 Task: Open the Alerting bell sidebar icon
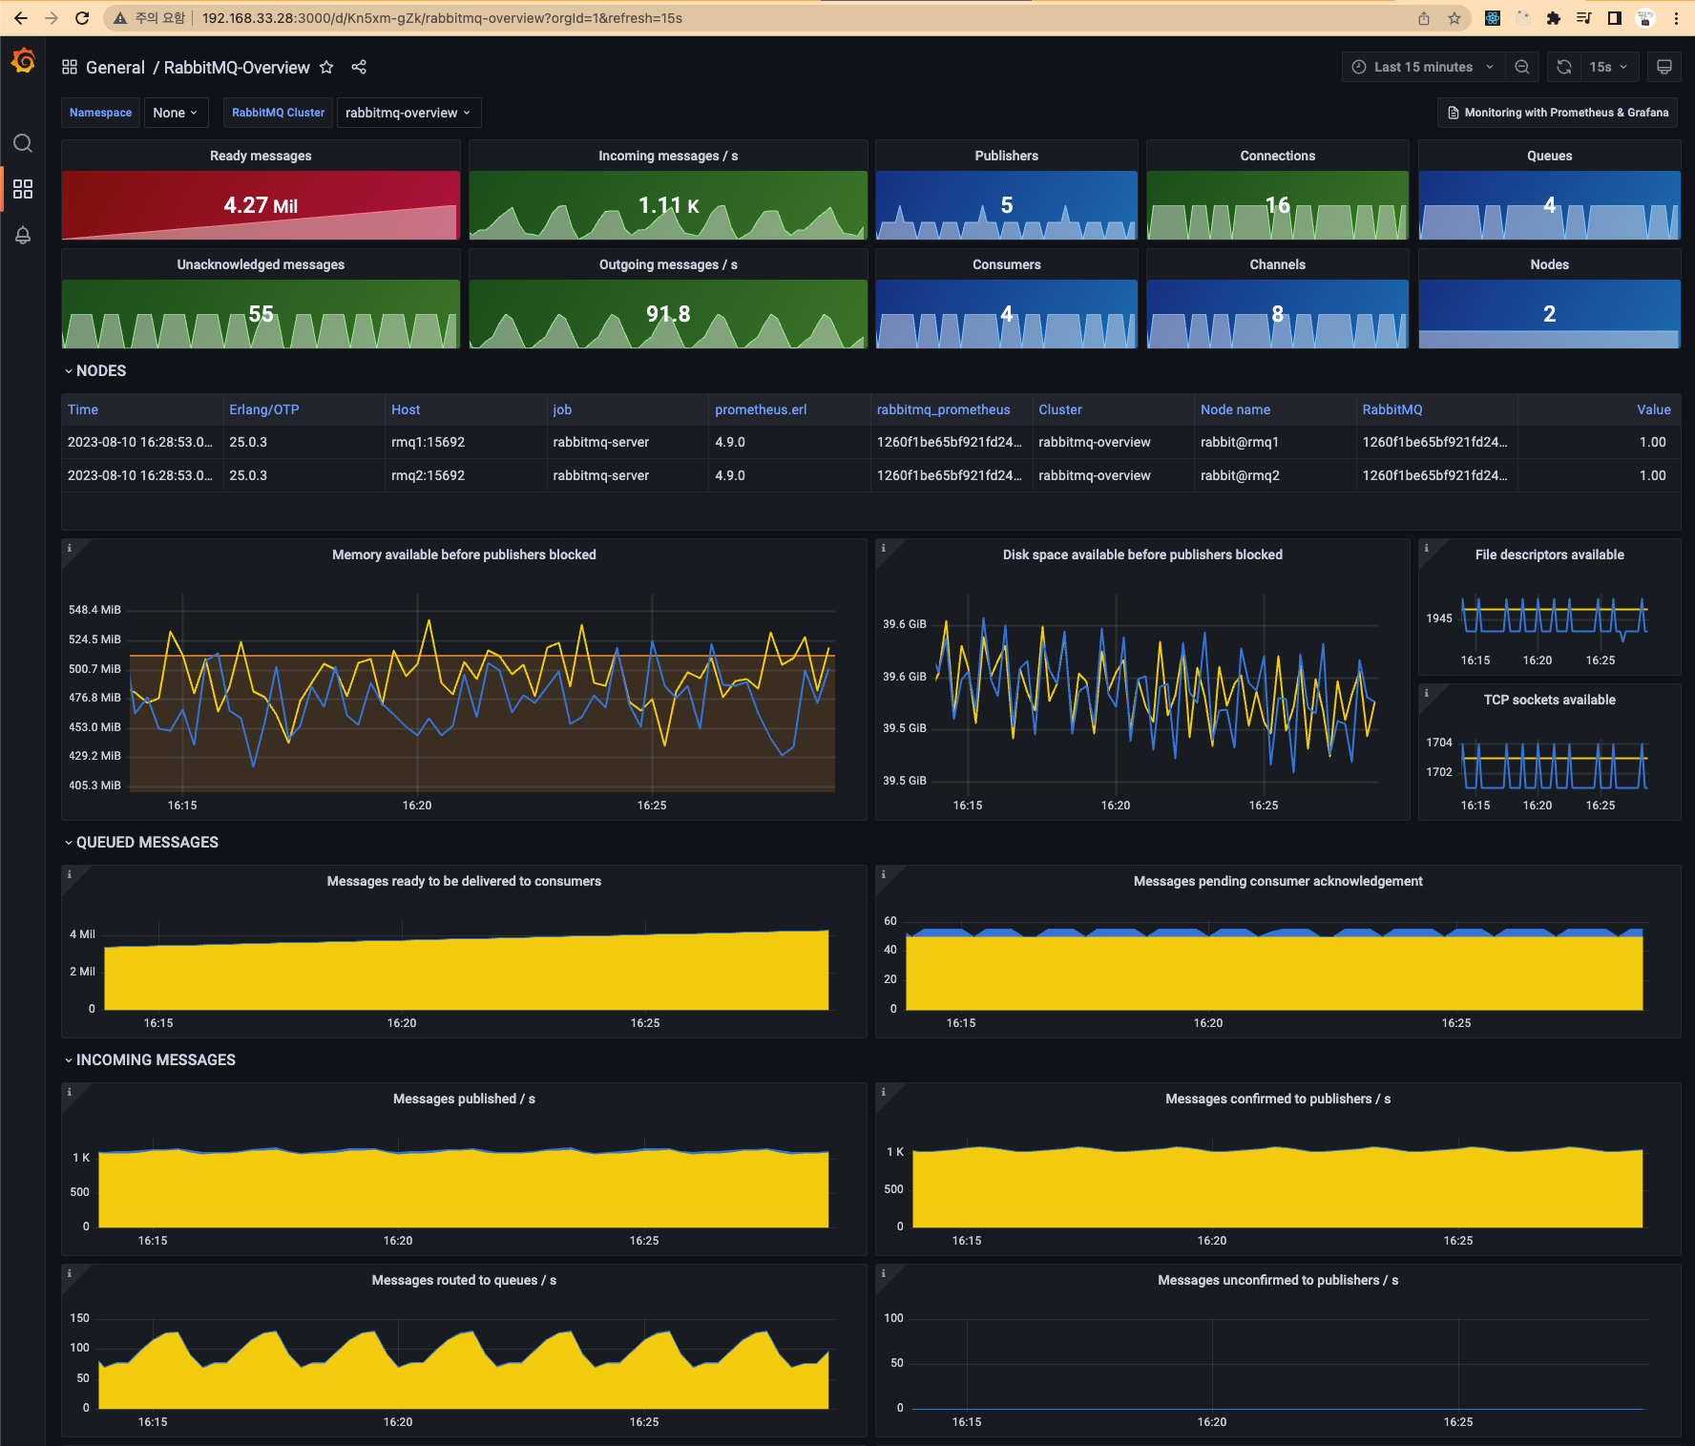(x=23, y=235)
